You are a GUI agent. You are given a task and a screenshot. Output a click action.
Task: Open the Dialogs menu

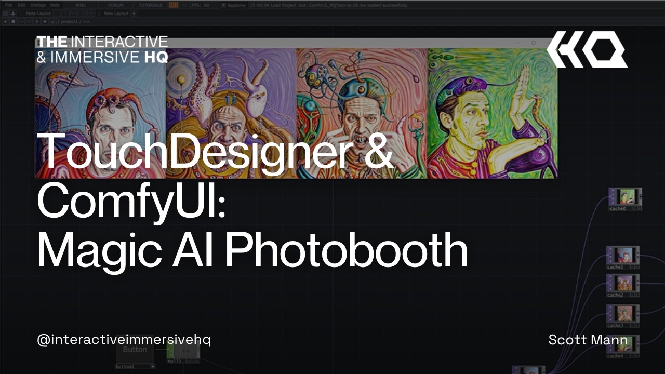pos(38,5)
